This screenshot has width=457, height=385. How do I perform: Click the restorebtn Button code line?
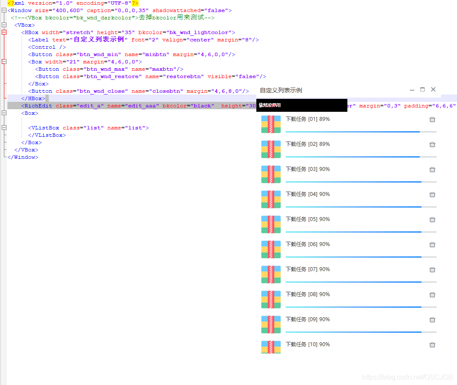[150, 76]
